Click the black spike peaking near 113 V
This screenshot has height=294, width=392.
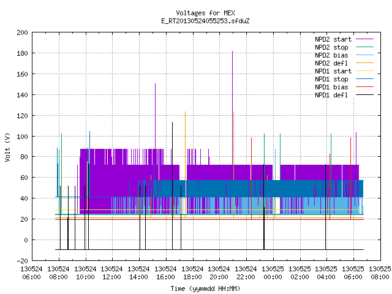(172, 185)
